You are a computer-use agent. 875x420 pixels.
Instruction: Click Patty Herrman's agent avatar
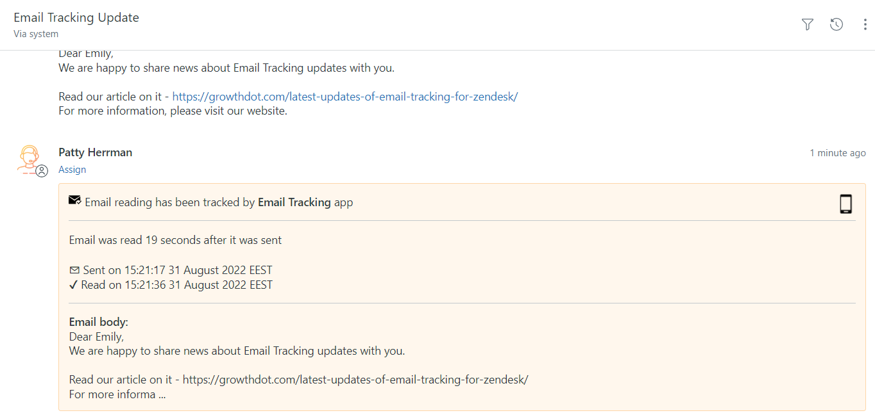30,159
